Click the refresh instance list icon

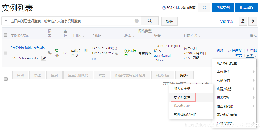click(x=204, y=8)
